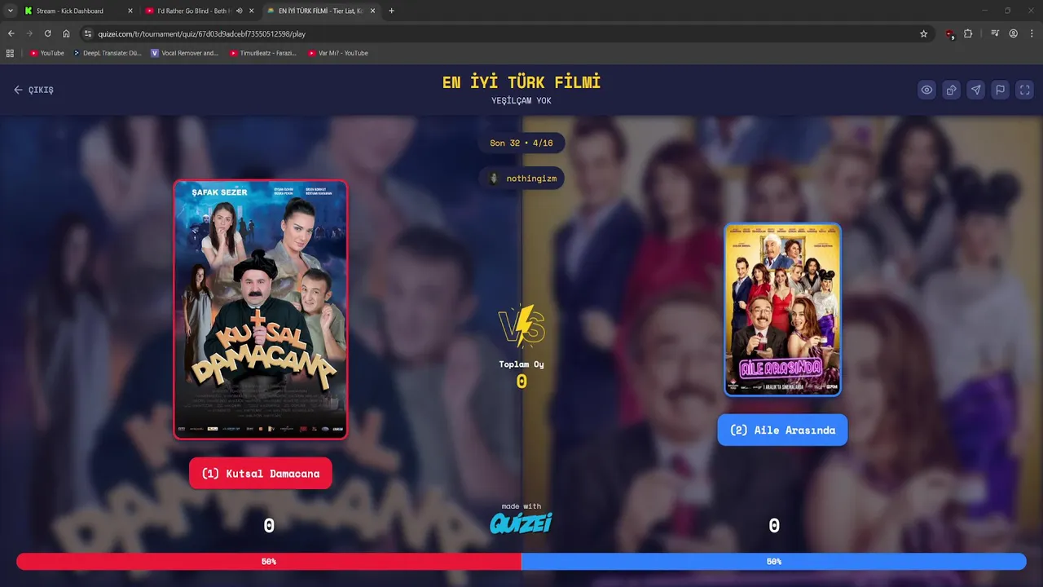The width and height of the screenshot is (1043, 587).
Task: Close the EN İYİ TÜRK FİLMİ tab
Action: [x=372, y=11]
